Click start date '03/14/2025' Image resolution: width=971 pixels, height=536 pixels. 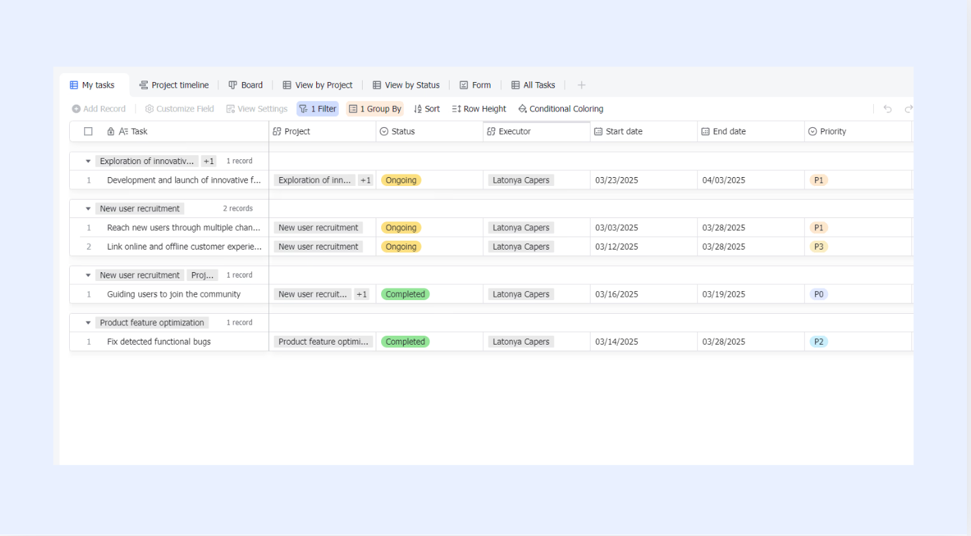(x=617, y=342)
